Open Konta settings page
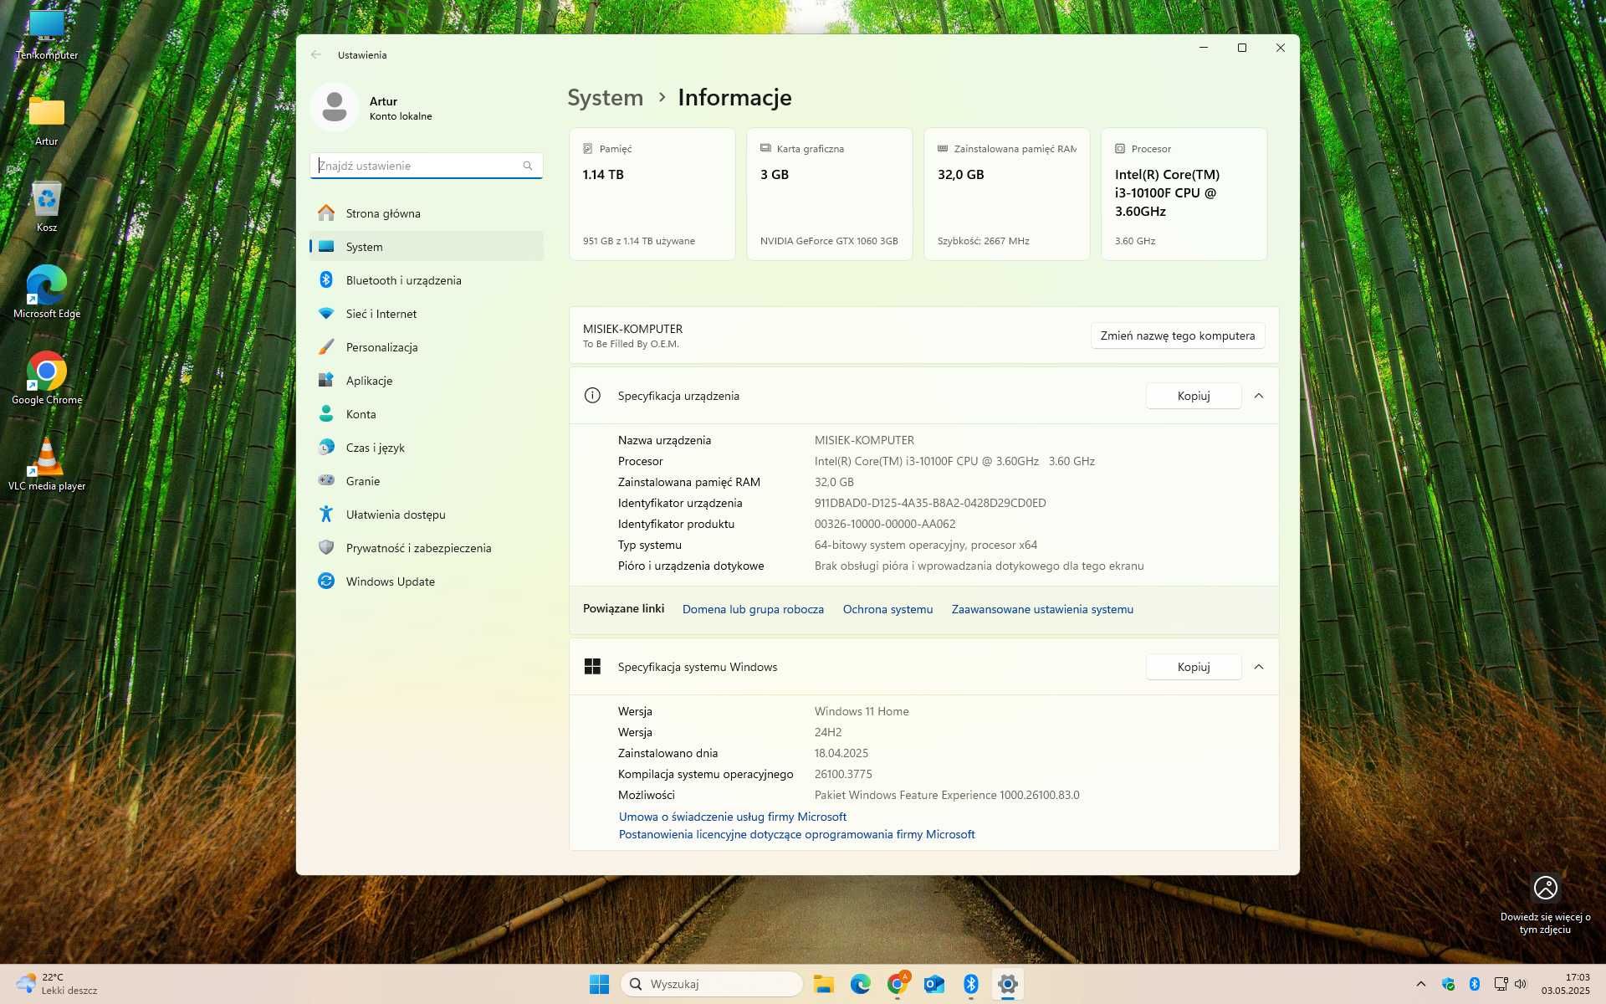This screenshot has height=1004, width=1606. pos(426,414)
